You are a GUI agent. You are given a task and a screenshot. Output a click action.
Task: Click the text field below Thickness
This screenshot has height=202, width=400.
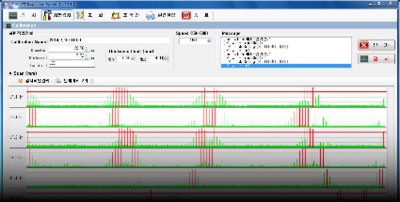(72, 64)
